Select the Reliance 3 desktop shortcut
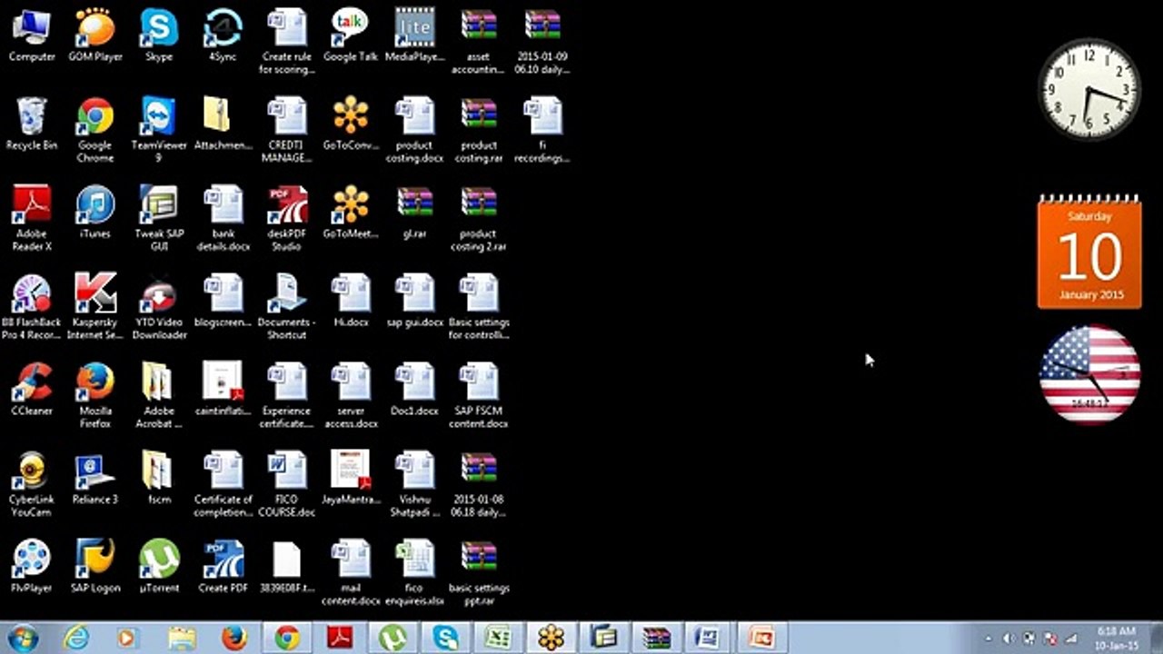Image resolution: width=1163 pixels, height=654 pixels. (x=95, y=478)
